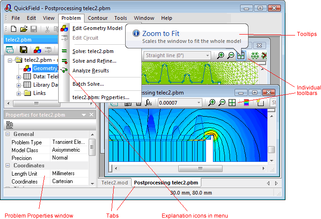Image resolution: width=321 pixels, height=219 pixels.
Task: Choose Batch Solve menu entry
Action: click(x=100, y=84)
